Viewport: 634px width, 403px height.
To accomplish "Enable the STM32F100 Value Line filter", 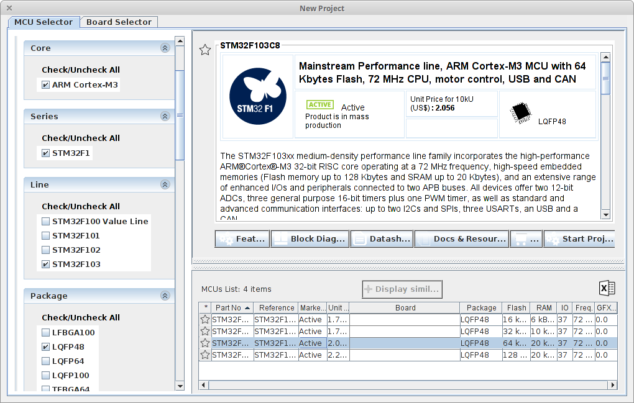I will [46, 221].
